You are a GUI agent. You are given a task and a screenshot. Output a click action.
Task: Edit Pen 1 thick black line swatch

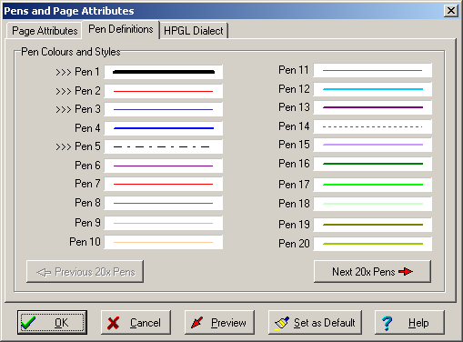coord(164,72)
